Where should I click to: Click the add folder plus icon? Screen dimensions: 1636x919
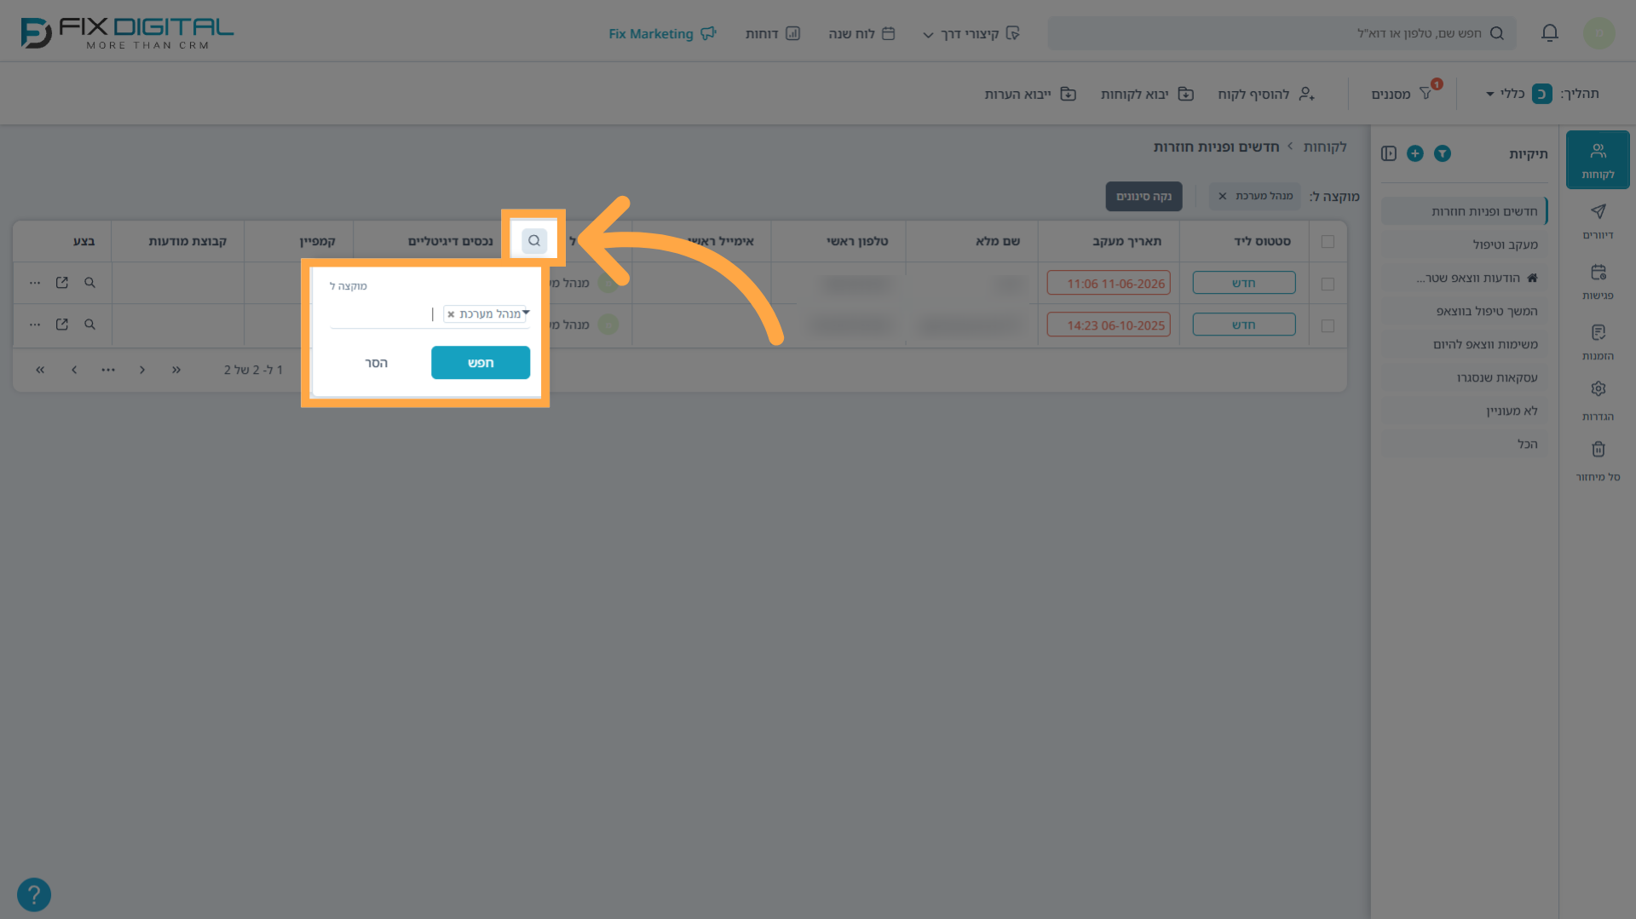(x=1414, y=153)
